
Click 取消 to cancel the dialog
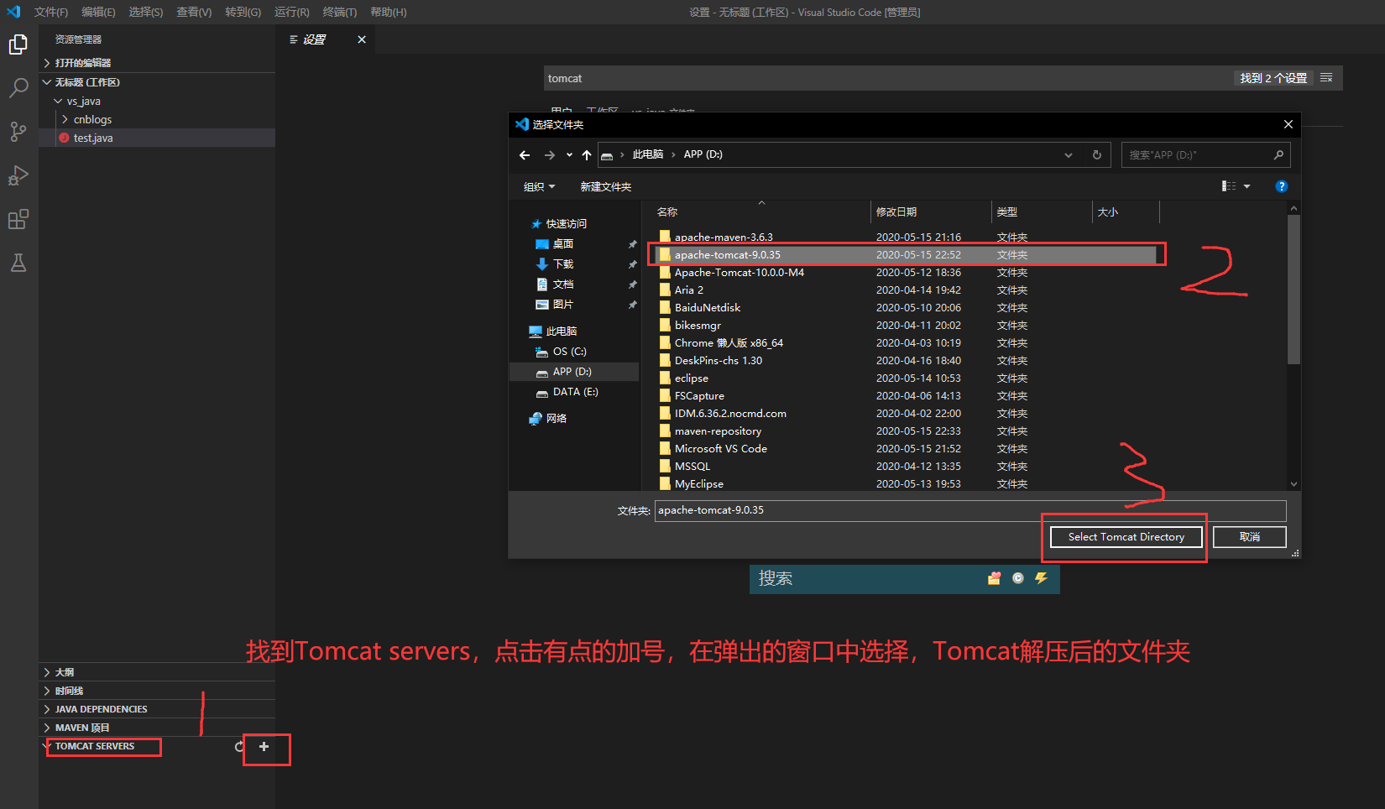(1249, 536)
